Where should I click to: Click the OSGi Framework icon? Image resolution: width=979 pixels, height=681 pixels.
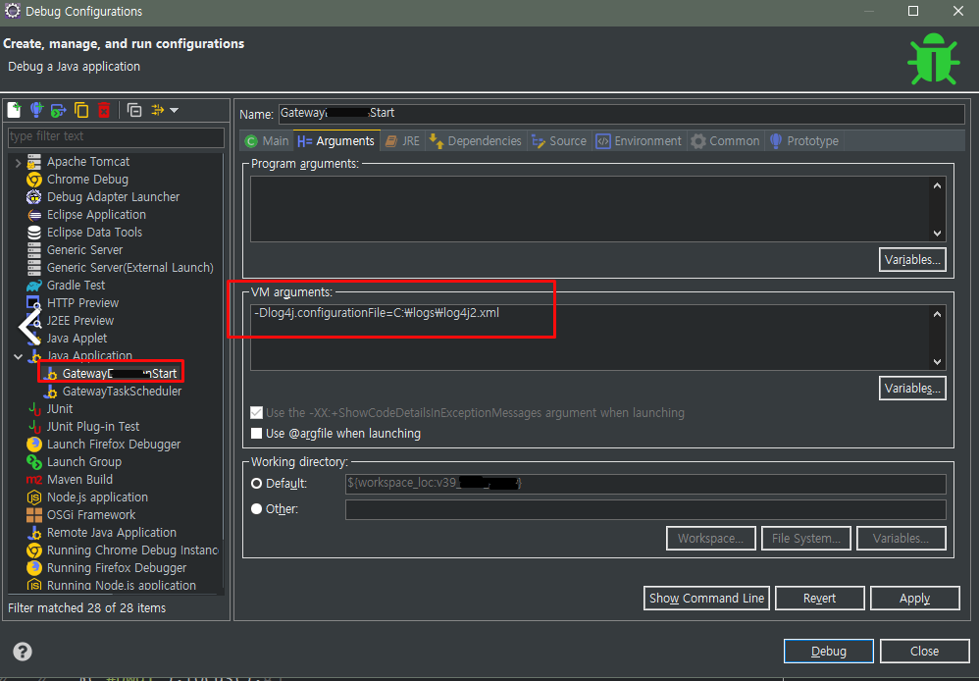click(x=34, y=515)
